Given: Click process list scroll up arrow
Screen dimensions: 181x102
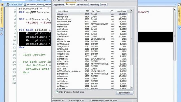Looking at the screenshot, I should pos(132,11).
